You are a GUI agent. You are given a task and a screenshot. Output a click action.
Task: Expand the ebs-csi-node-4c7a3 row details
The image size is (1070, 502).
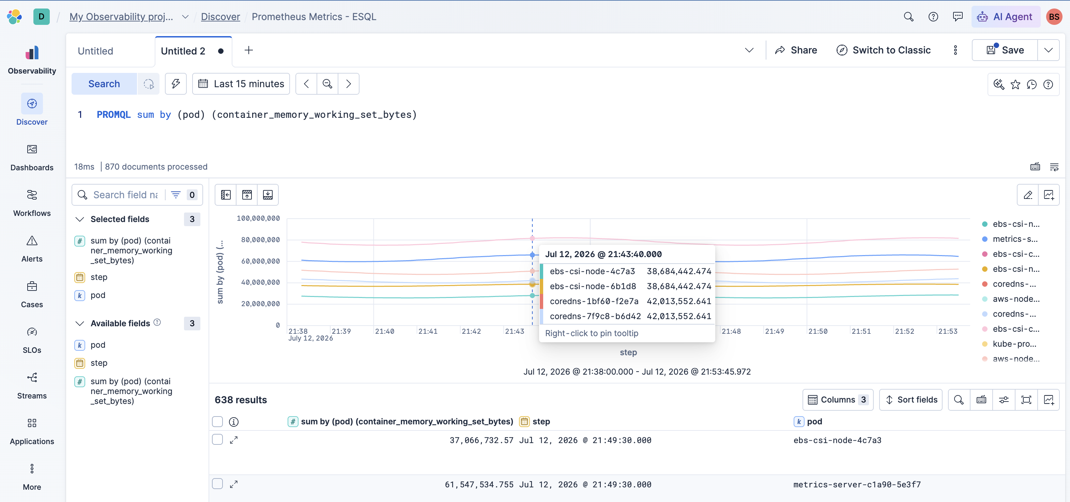(234, 440)
